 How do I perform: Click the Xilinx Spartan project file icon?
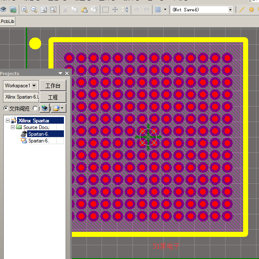[13, 121]
